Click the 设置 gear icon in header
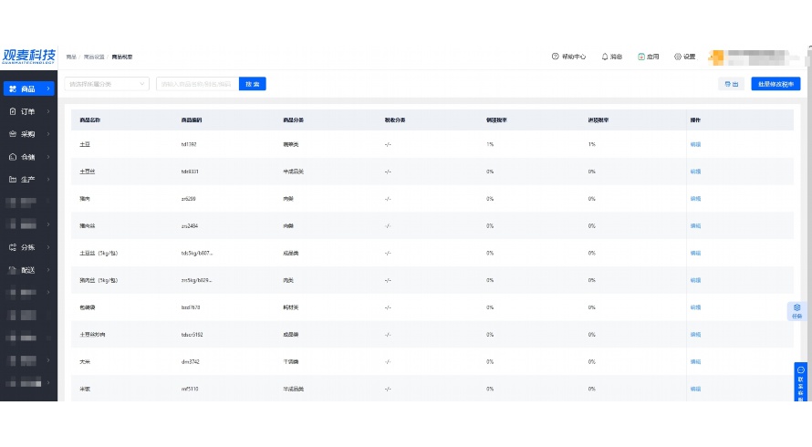Screen dimensions: 812x447 [x=678, y=57]
